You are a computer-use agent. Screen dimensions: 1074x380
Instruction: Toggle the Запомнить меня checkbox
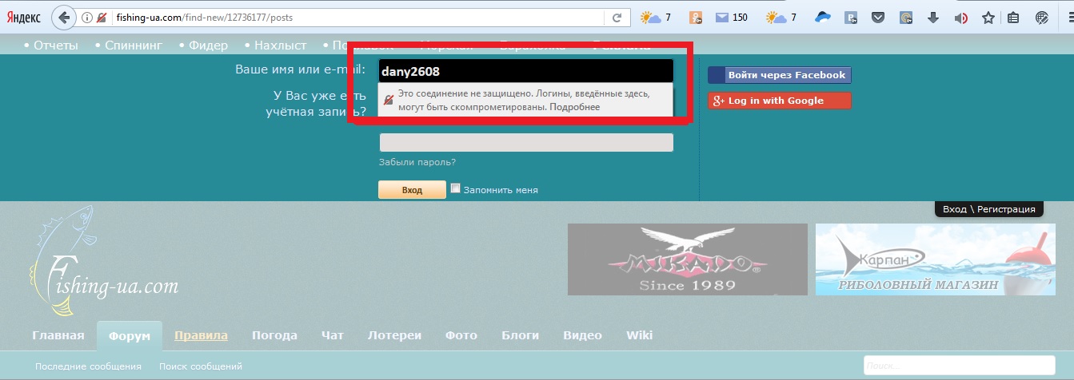point(455,189)
